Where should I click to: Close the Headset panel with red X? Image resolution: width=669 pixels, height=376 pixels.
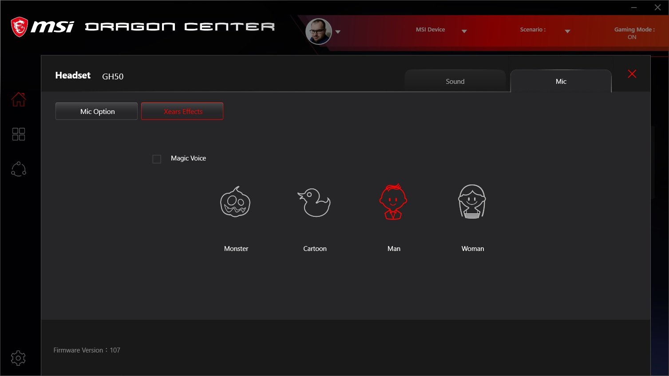[632, 74]
